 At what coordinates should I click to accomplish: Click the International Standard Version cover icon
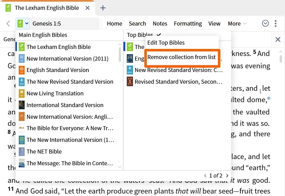(22, 105)
